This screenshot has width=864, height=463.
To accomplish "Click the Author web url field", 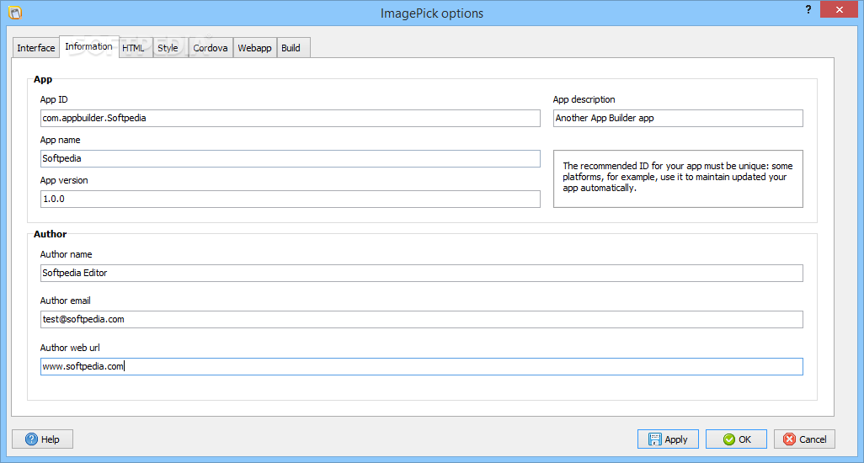I will (x=422, y=367).
